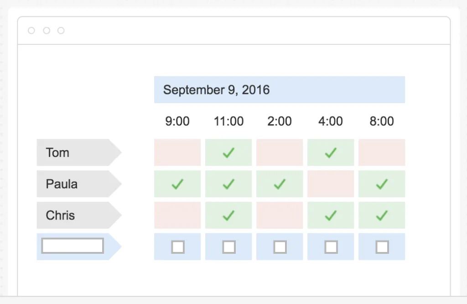Click Tom's pink unavailable cell at 9:00

point(177,152)
